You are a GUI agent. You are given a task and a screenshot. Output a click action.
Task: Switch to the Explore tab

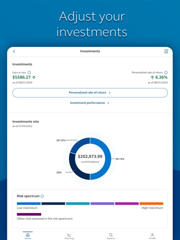tap(111, 236)
